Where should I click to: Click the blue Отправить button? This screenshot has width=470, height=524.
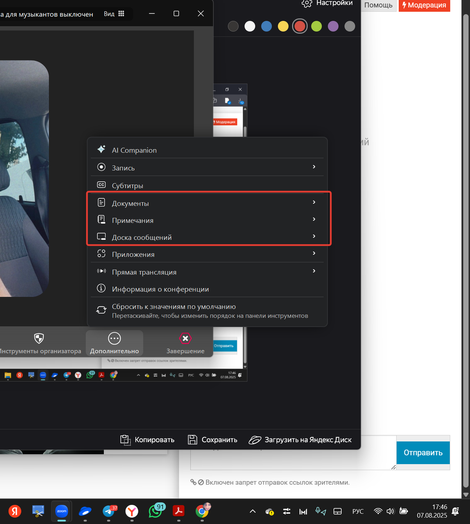click(x=423, y=452)
